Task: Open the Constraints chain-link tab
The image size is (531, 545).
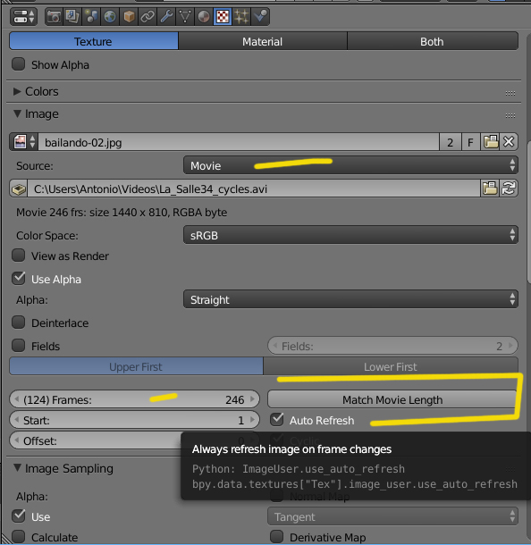Action: [147, 16]
